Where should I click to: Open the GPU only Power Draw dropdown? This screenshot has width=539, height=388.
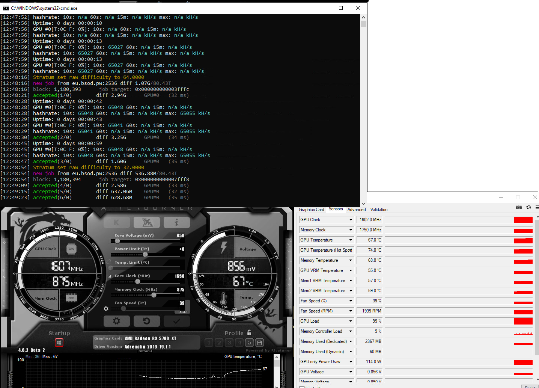click(x=351, y=362)
